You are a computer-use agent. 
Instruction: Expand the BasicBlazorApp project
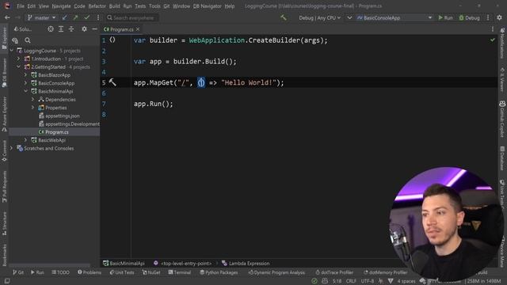[25, 75]
